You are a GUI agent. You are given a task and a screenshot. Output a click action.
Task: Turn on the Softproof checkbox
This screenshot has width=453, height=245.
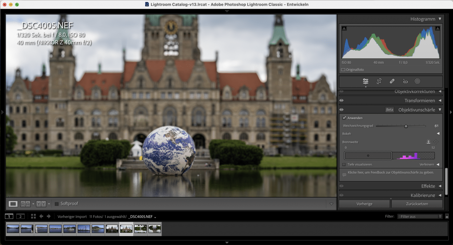pos(57,204)
